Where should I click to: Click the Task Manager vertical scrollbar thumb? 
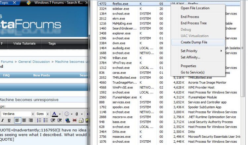click(242, 48)
